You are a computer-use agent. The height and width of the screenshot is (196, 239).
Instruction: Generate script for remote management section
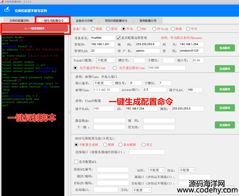[225, 48]
